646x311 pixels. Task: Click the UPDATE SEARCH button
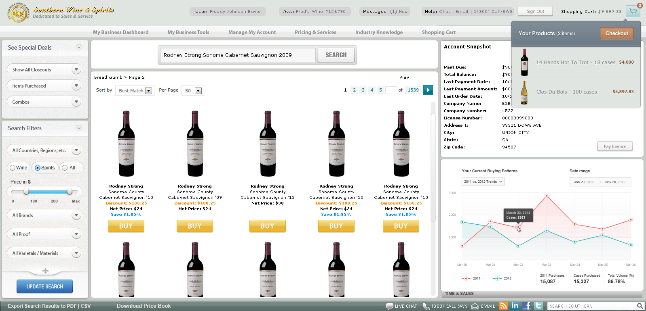(44, 286)
